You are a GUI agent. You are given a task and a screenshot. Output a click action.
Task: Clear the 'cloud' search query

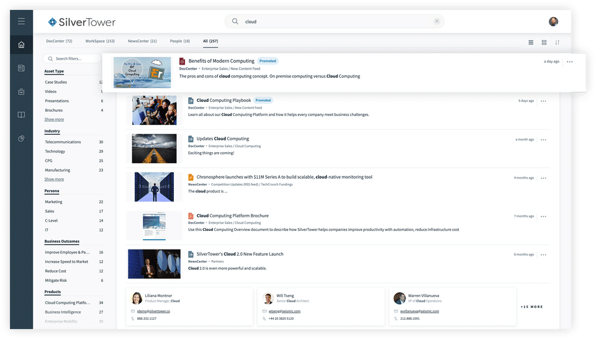click(x=436, y=21)
